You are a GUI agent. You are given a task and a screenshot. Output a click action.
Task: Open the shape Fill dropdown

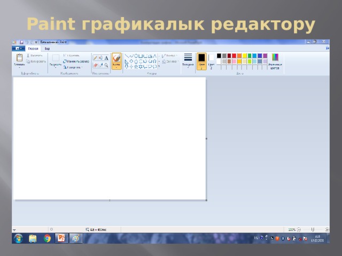170,62
